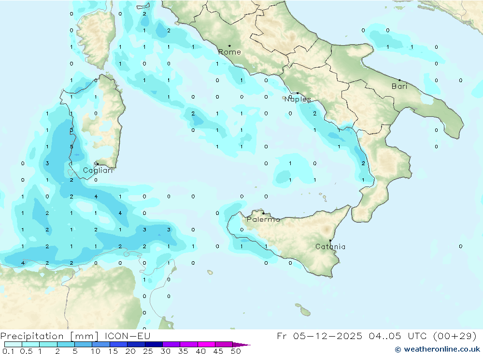Click the legend value '0.1'
This screenshot has width=483, height=354.
click(x=8, y=351)
